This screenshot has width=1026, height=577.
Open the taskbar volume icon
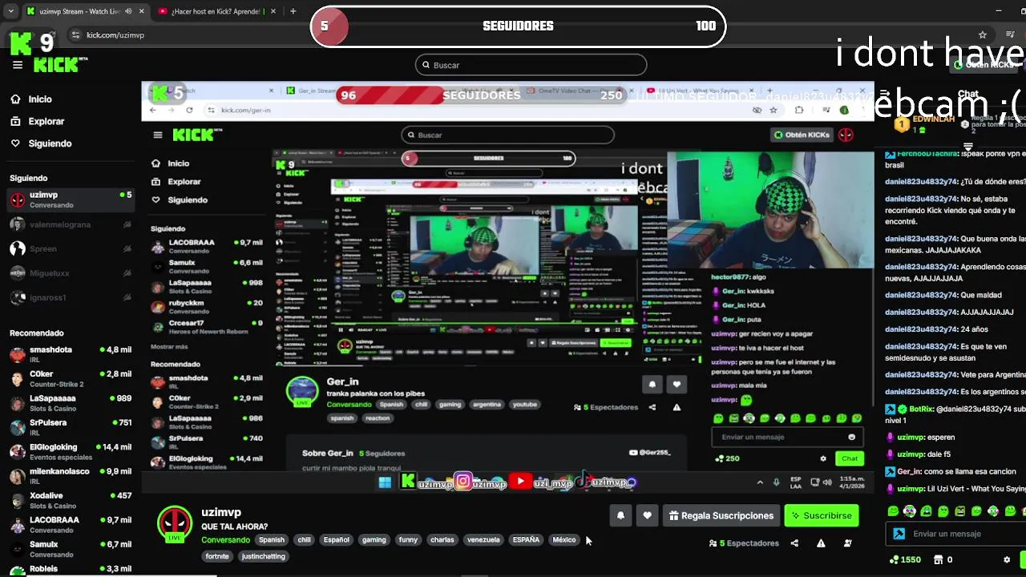coord(826,482)
